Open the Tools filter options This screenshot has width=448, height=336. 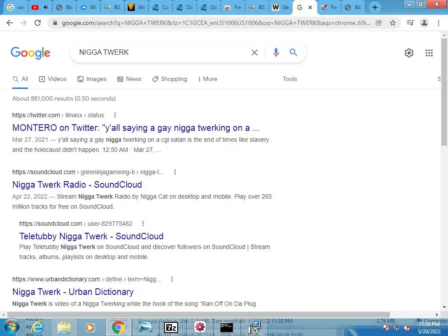[290, 79]
